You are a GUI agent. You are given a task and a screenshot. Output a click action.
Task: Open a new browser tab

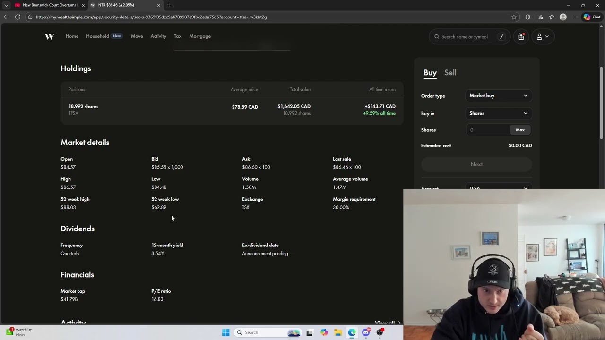click(x=169, y=5)
